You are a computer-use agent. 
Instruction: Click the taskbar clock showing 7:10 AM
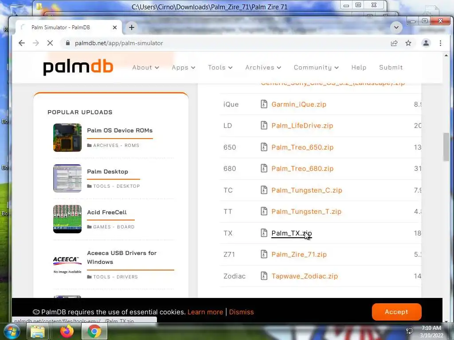tap(431, 332)
